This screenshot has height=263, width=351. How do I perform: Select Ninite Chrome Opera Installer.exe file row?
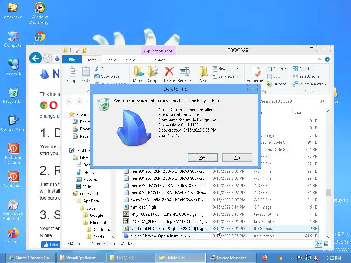click(x=220, y=236)
